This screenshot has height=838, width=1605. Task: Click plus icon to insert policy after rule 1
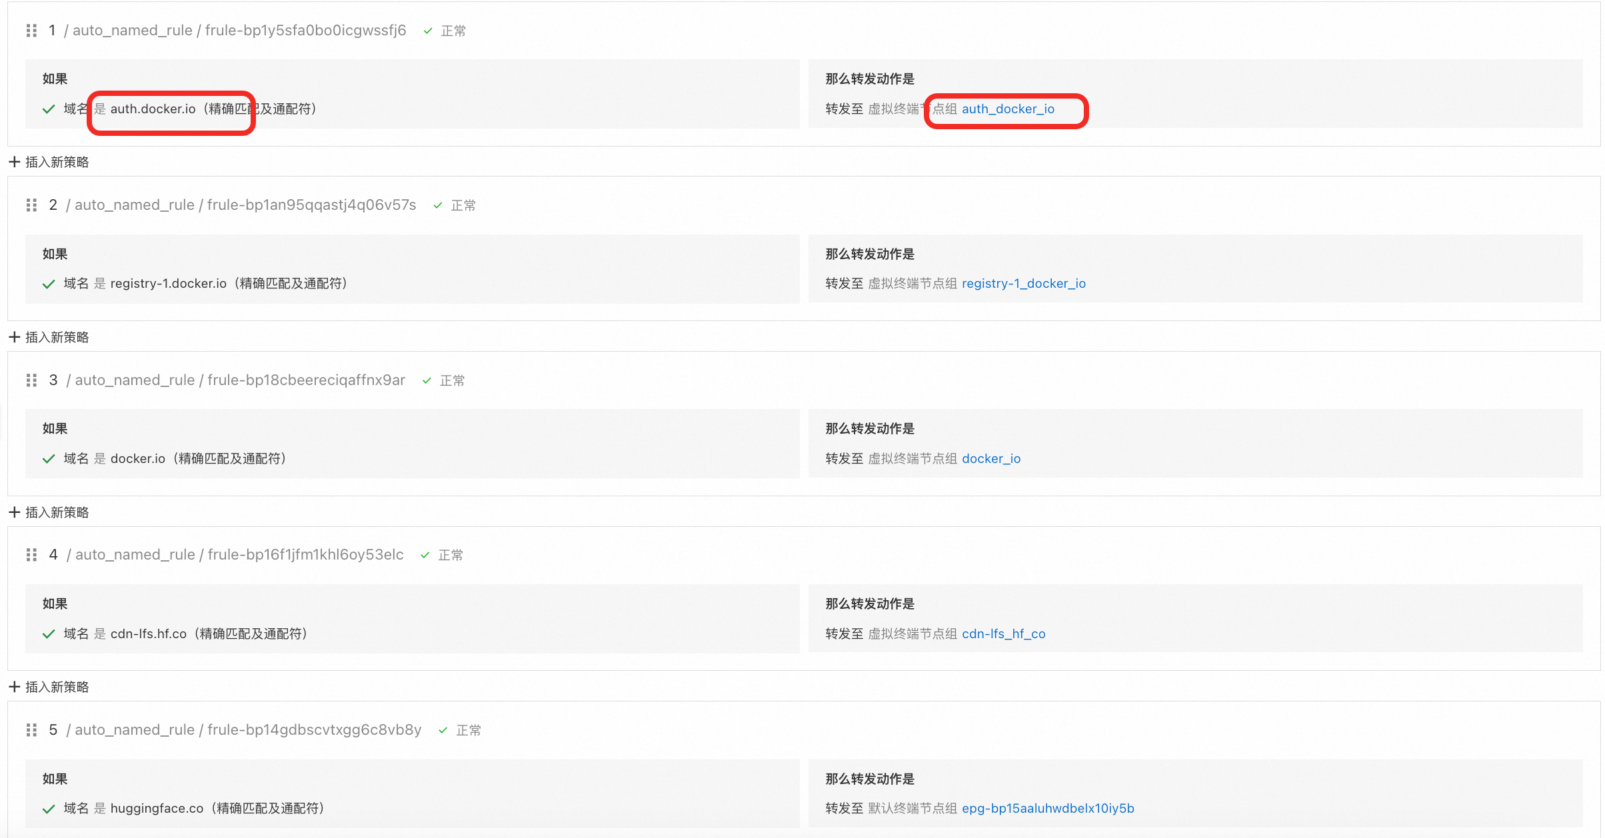pos(15,162)
